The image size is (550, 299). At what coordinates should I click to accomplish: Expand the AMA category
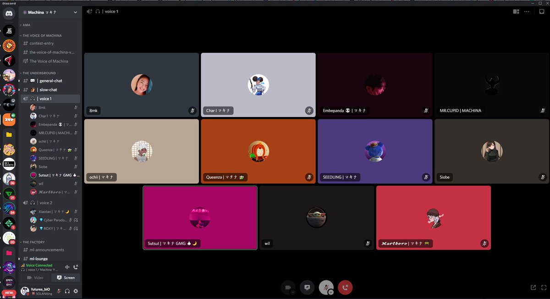point(26,25)
